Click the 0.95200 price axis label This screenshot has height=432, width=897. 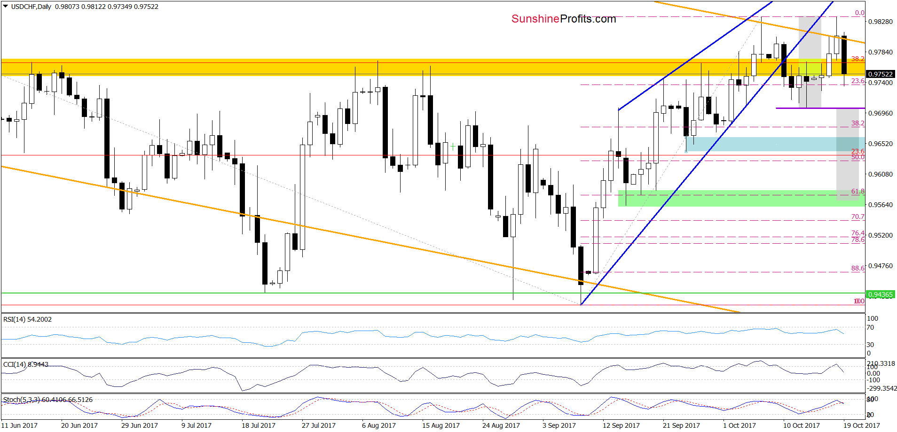click(880, 235)
